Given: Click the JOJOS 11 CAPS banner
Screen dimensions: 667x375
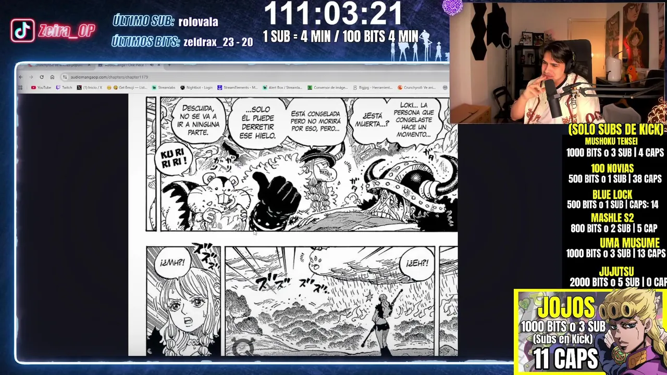Looking at the screenshot, I should (589, 331).
